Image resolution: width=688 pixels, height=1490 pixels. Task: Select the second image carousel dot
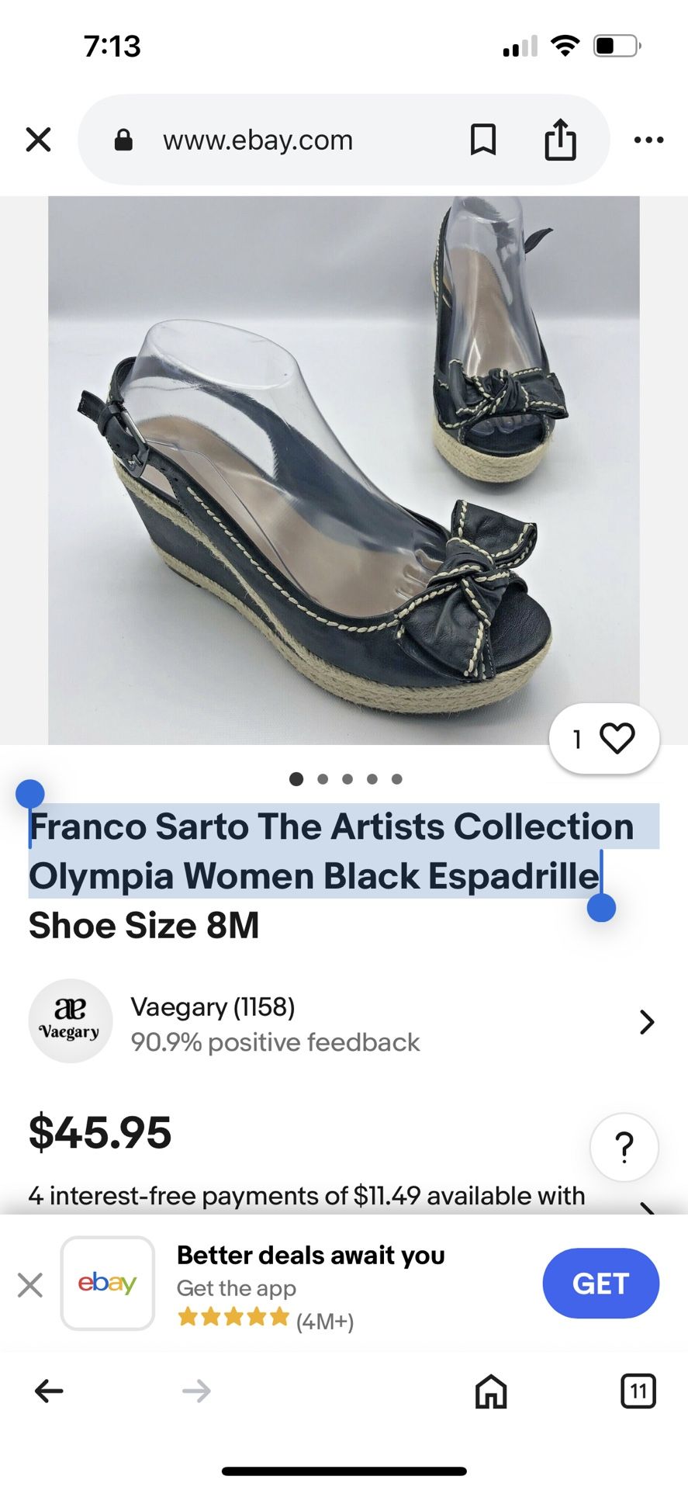(x=323, y=779)
